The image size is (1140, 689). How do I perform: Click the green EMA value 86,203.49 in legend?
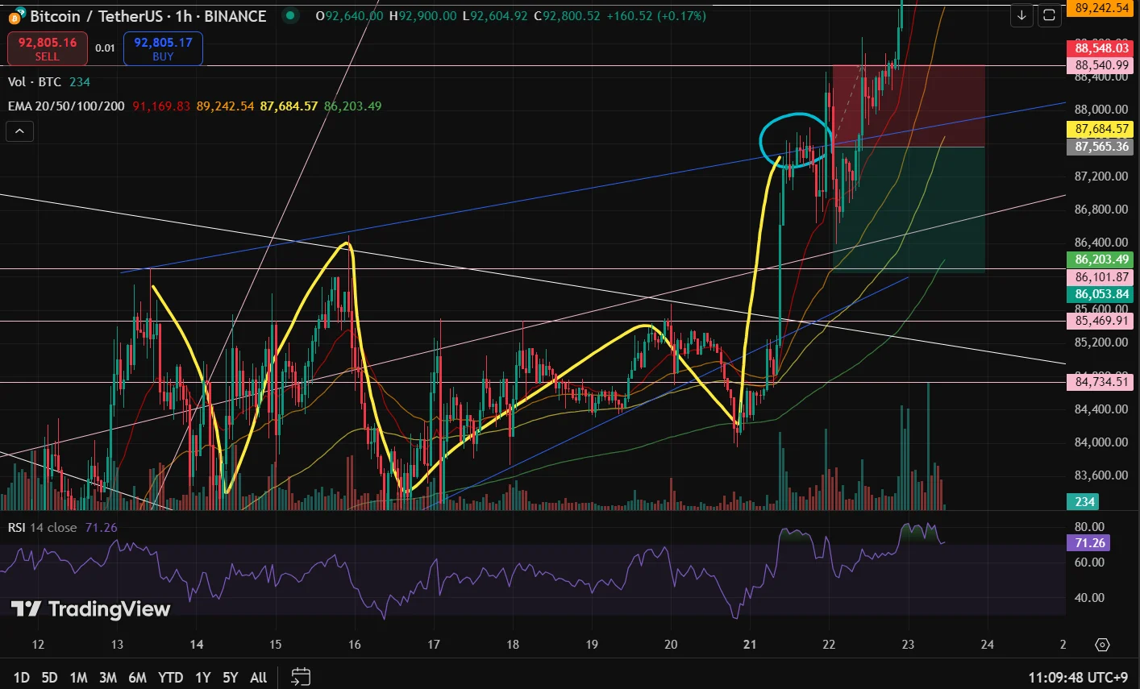353,106
